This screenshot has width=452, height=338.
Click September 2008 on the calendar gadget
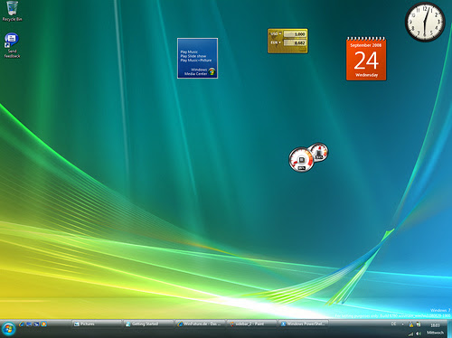[366, 45]
